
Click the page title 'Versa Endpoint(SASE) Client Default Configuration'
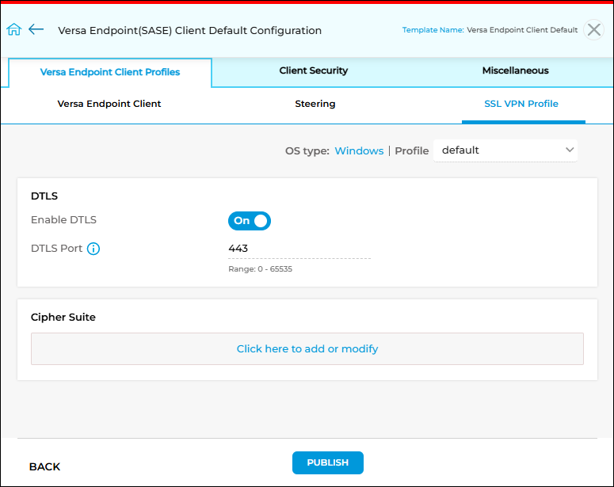(x=190, y=30)
